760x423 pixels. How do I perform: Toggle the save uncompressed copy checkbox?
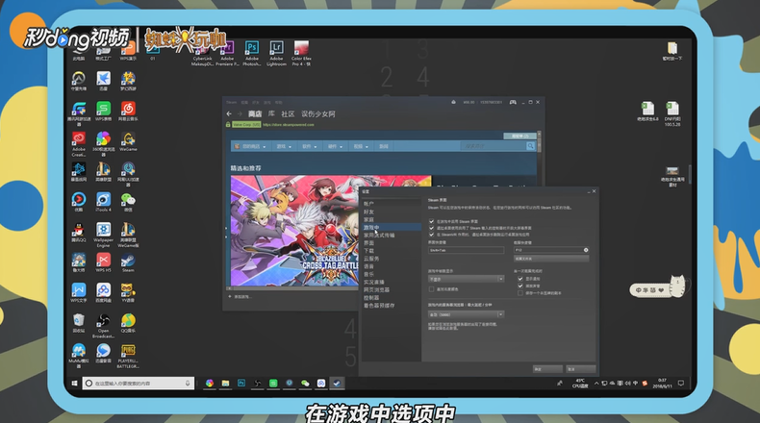520,293
